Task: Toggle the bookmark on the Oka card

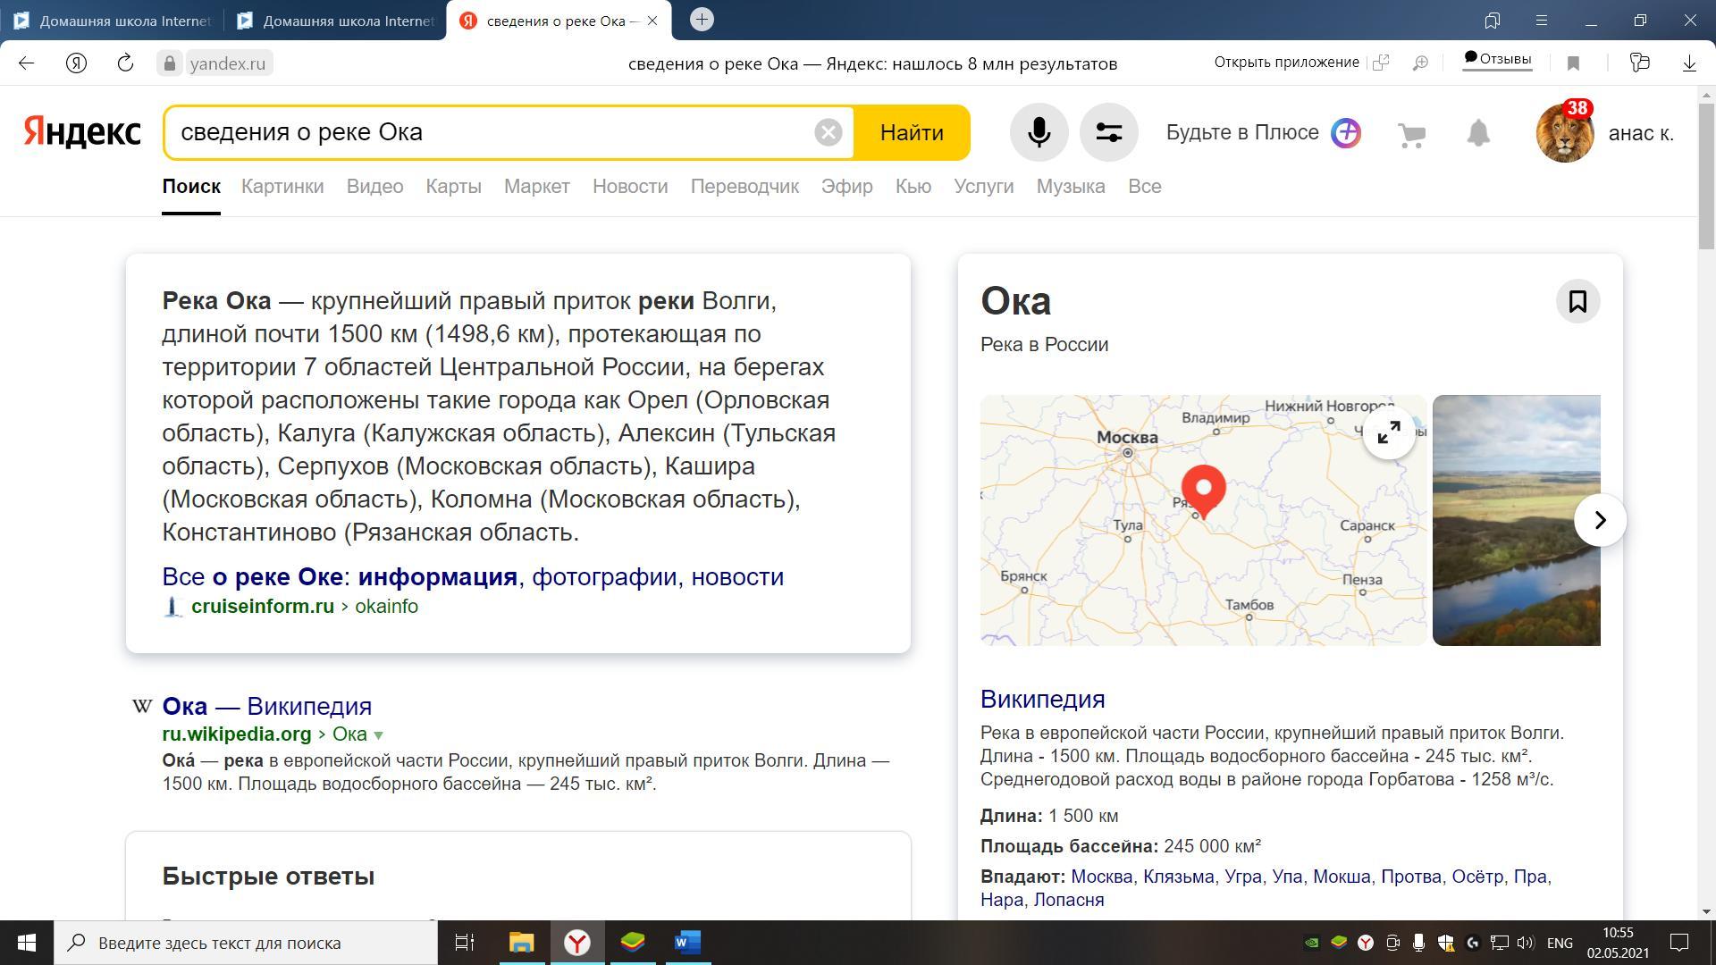Action: click(x=1577, y=302)
